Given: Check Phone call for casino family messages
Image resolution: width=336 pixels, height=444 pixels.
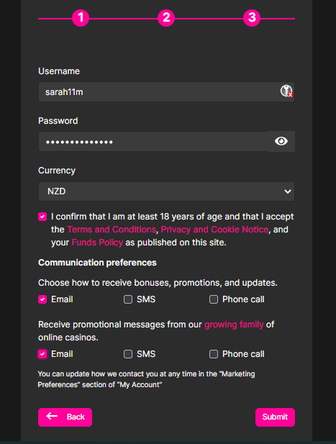Looking at the screenshot, I should pyautogui.click(x=214, y=354).
